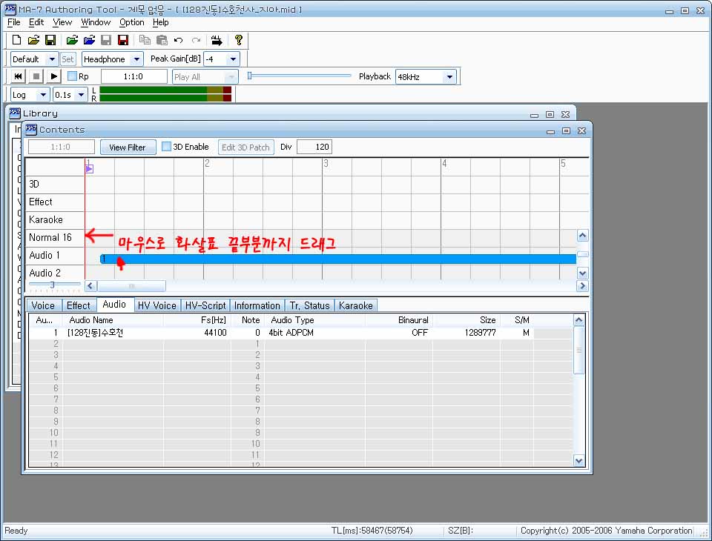Switch to the Tr. Status tab

[310, 305]
